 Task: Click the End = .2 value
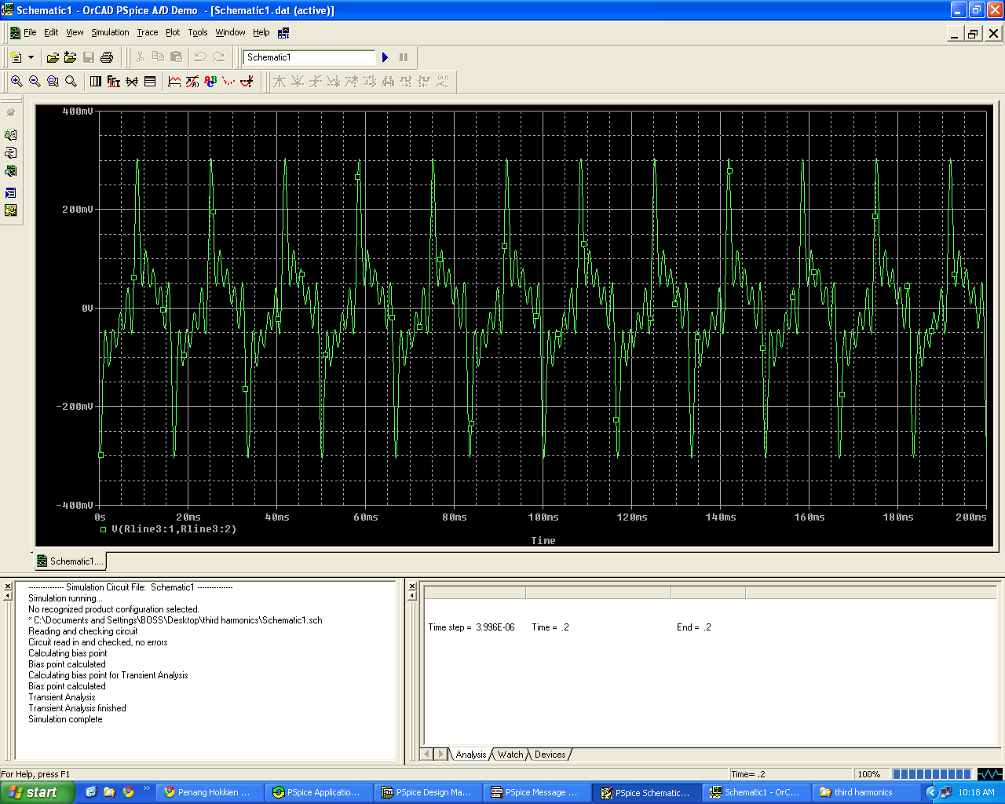tap(694, 627)
